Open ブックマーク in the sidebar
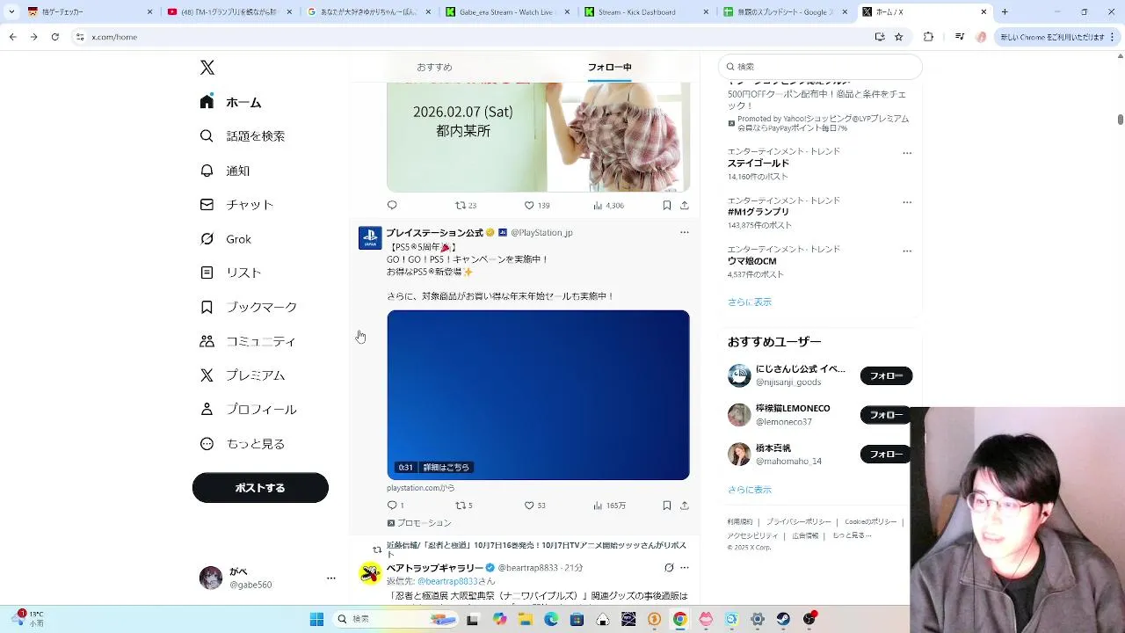Image resolution: width=1125 pixels, height=633 pixels. click(x=248, y=307)
